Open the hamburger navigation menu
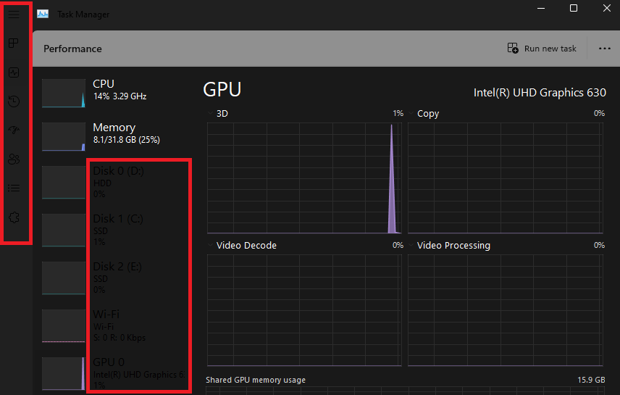 click(14, 14)
